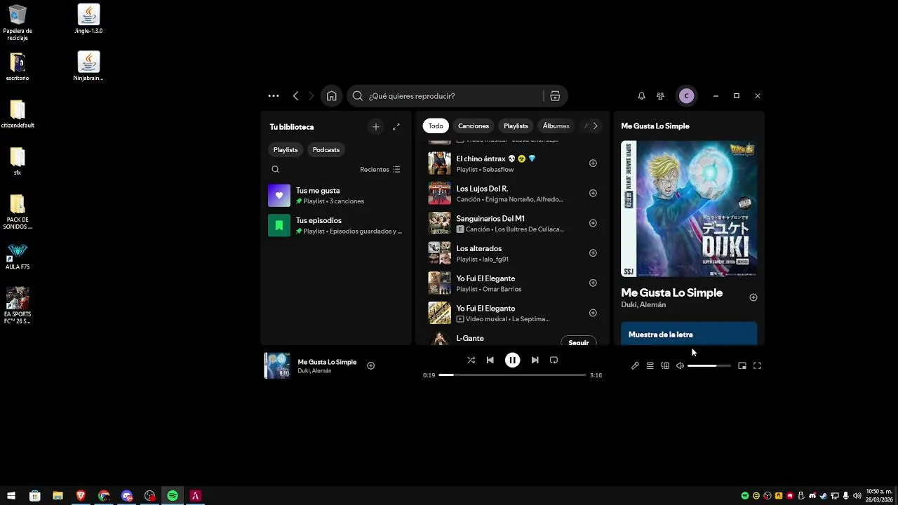Add the playing song to Tus me gusta
The height and width of the screenshot is (505, 898).
[371, 365]
